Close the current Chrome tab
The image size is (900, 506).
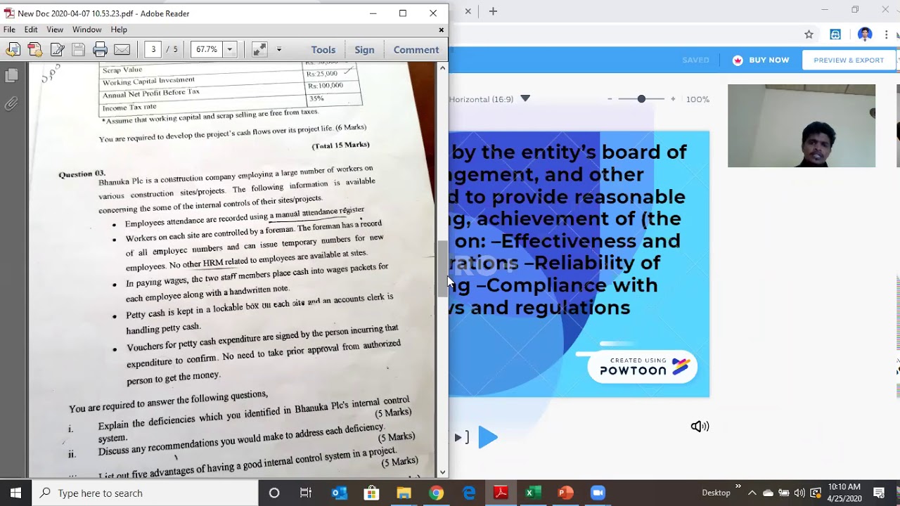[x=468, y=11]
